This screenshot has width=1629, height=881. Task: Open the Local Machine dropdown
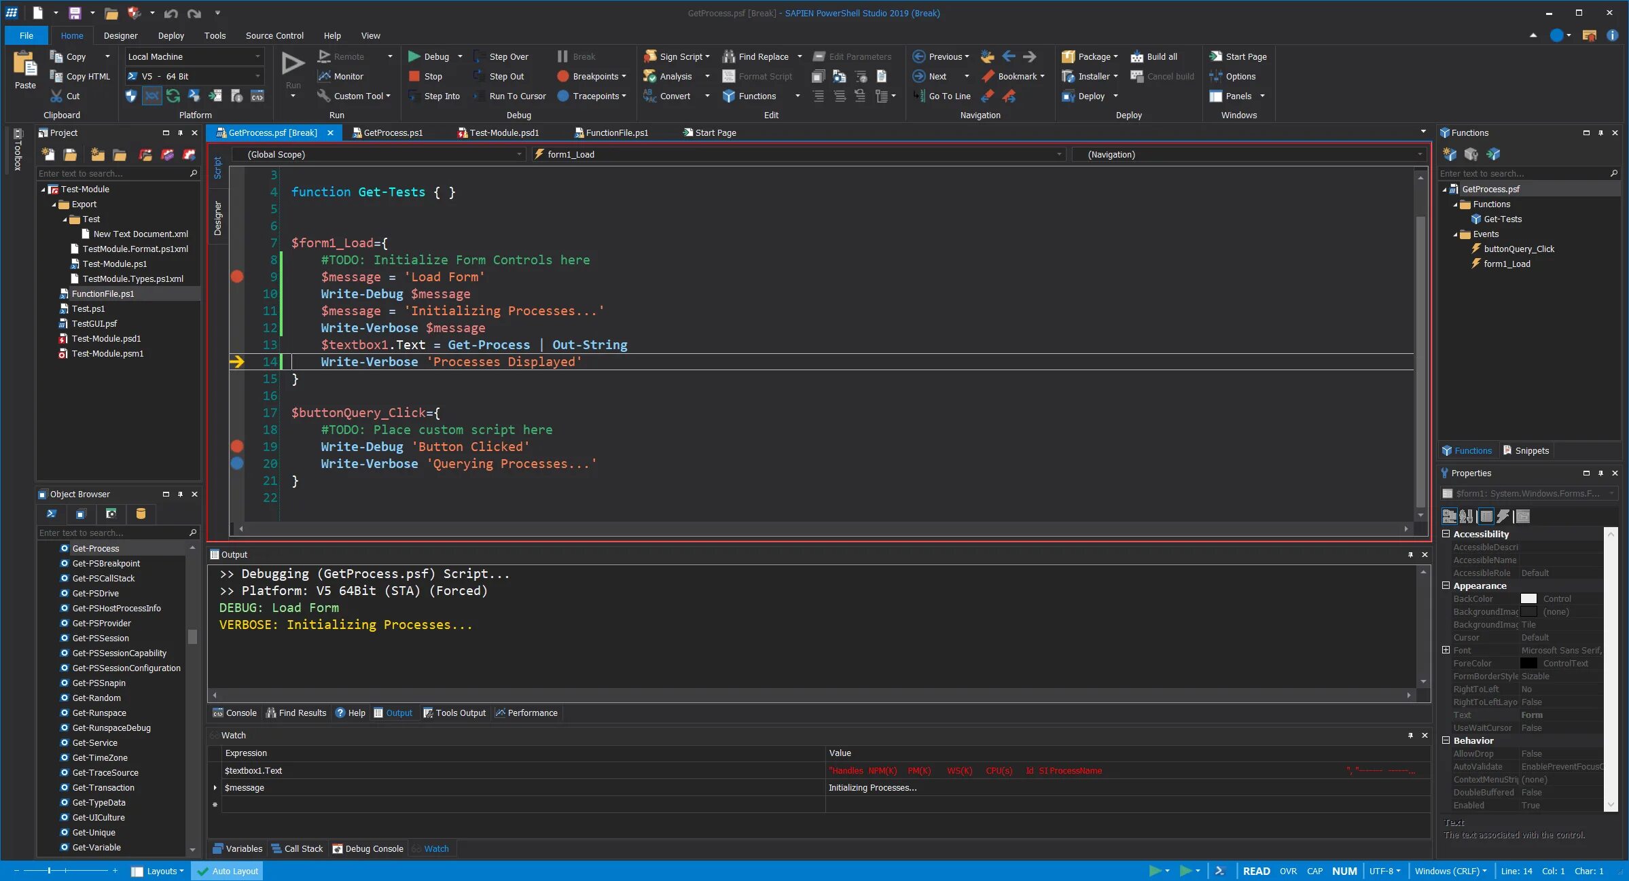click(x=194, y=57)
